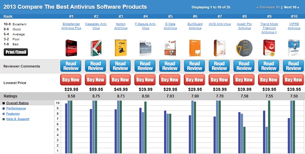305x154 pixels.
Task: Open Kaspersky Anti-Virus link
Action: tap(96, 26)
